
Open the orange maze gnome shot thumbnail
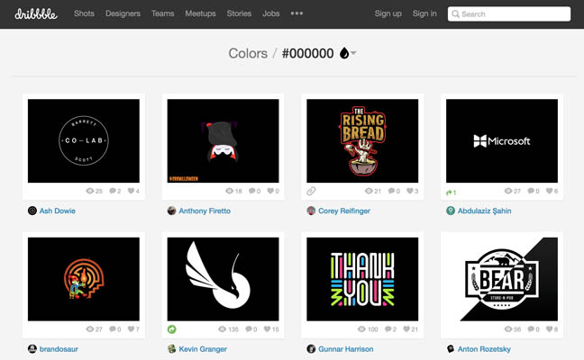coord(84,279)
